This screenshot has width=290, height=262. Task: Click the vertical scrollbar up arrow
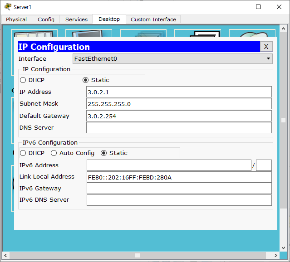283,29
